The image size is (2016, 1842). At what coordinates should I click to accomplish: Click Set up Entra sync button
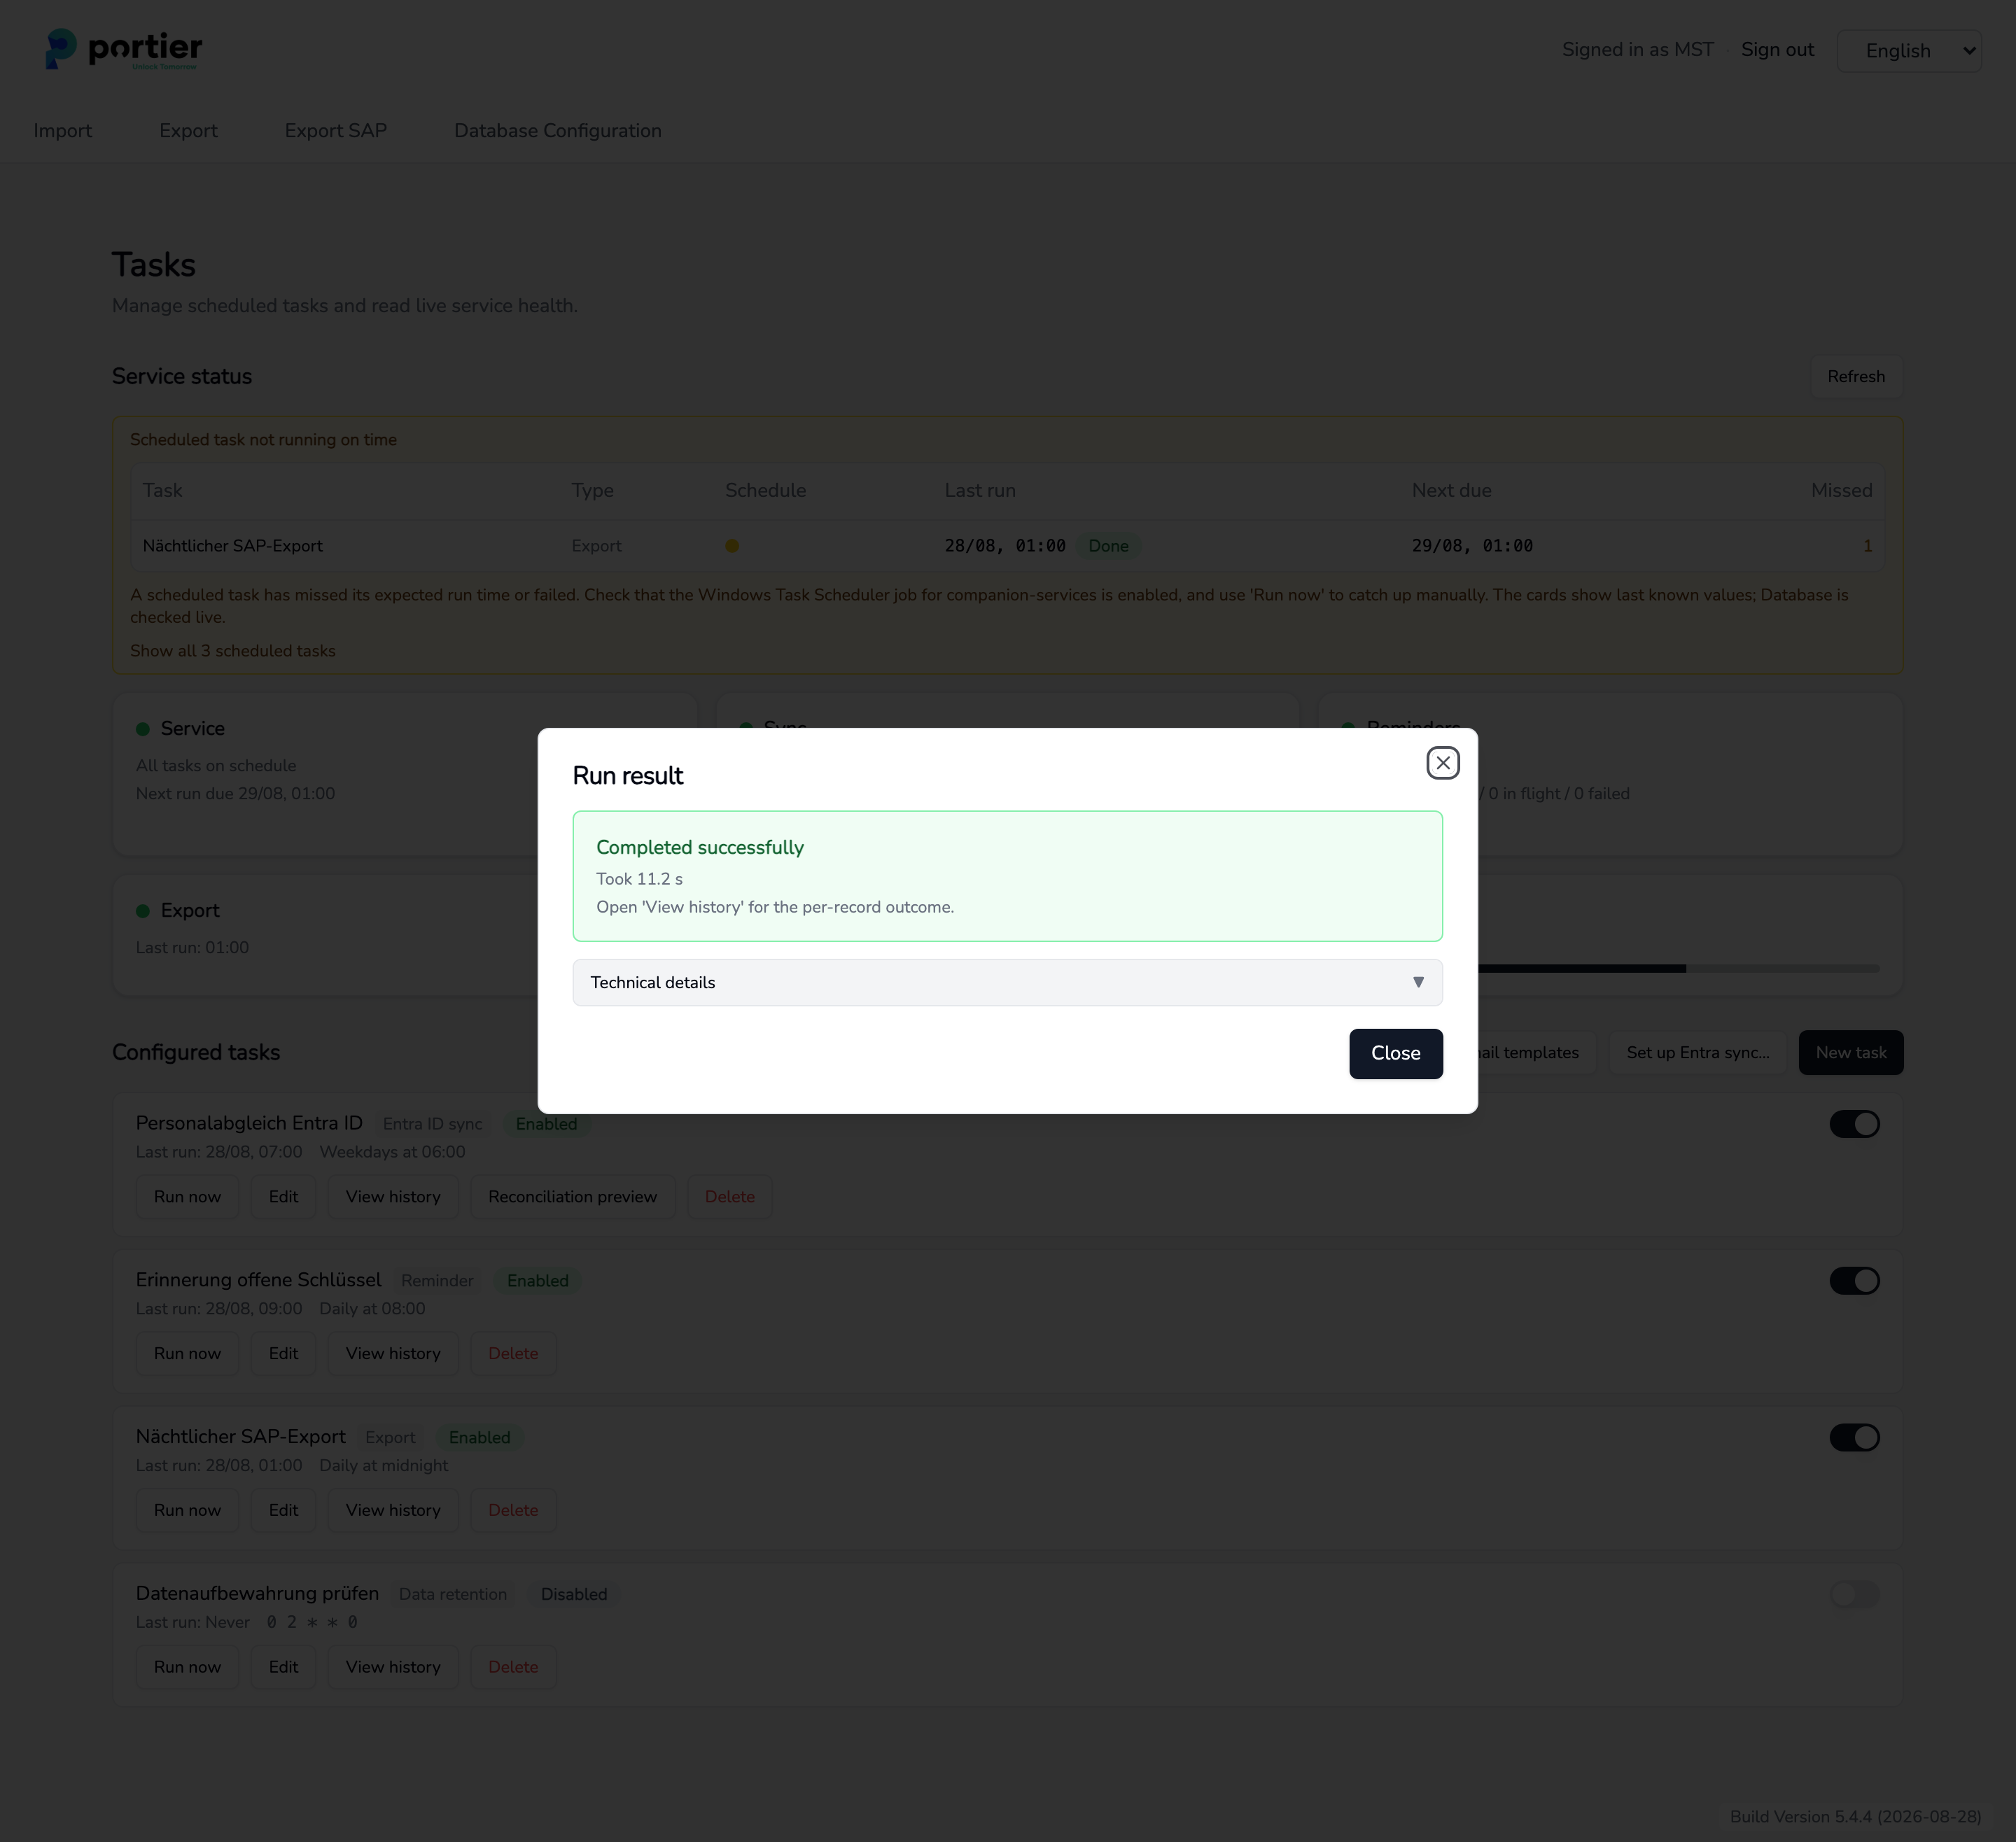coord(1697,1053)
